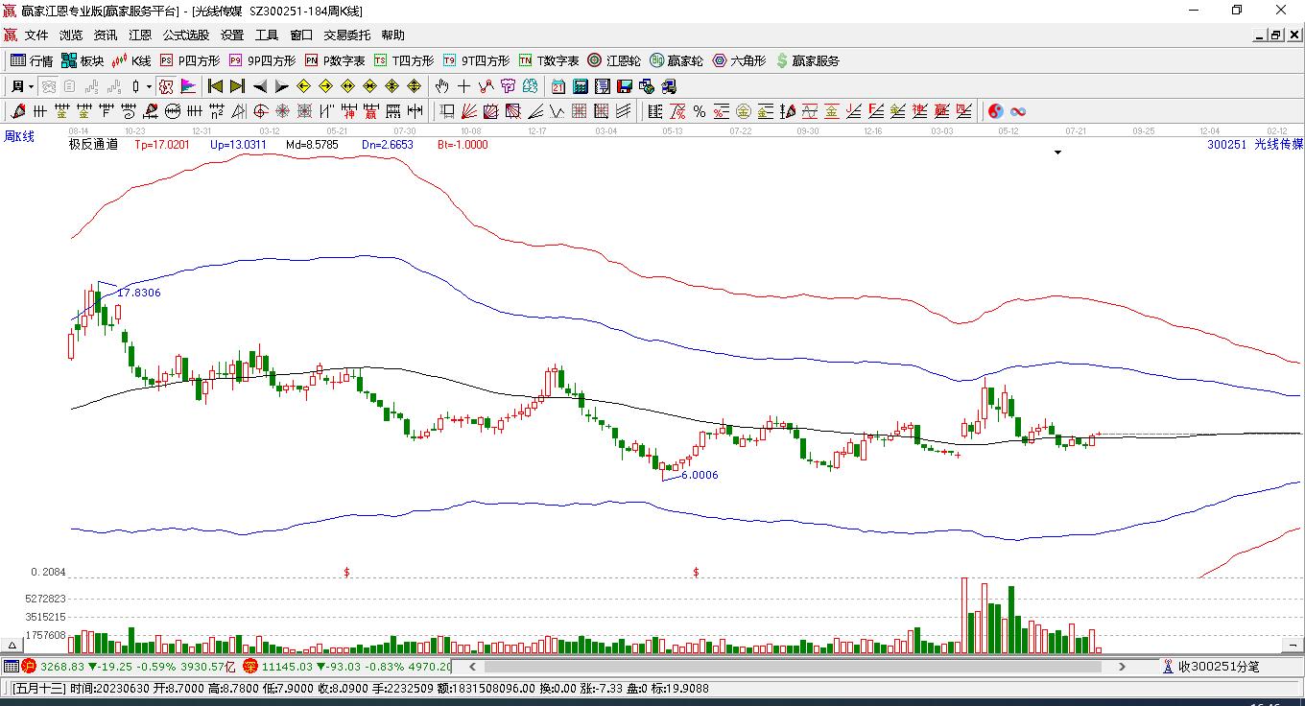Click the 周K线 chart label
The width and height of the screenshot is (1305, 706).
(19, 136)
